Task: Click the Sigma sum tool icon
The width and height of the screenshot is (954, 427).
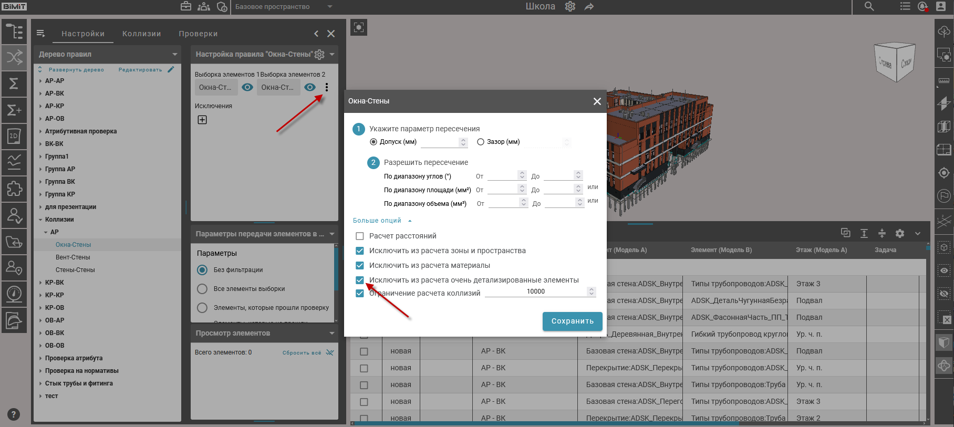Action: pyautogui.click(x=14, y=84)
